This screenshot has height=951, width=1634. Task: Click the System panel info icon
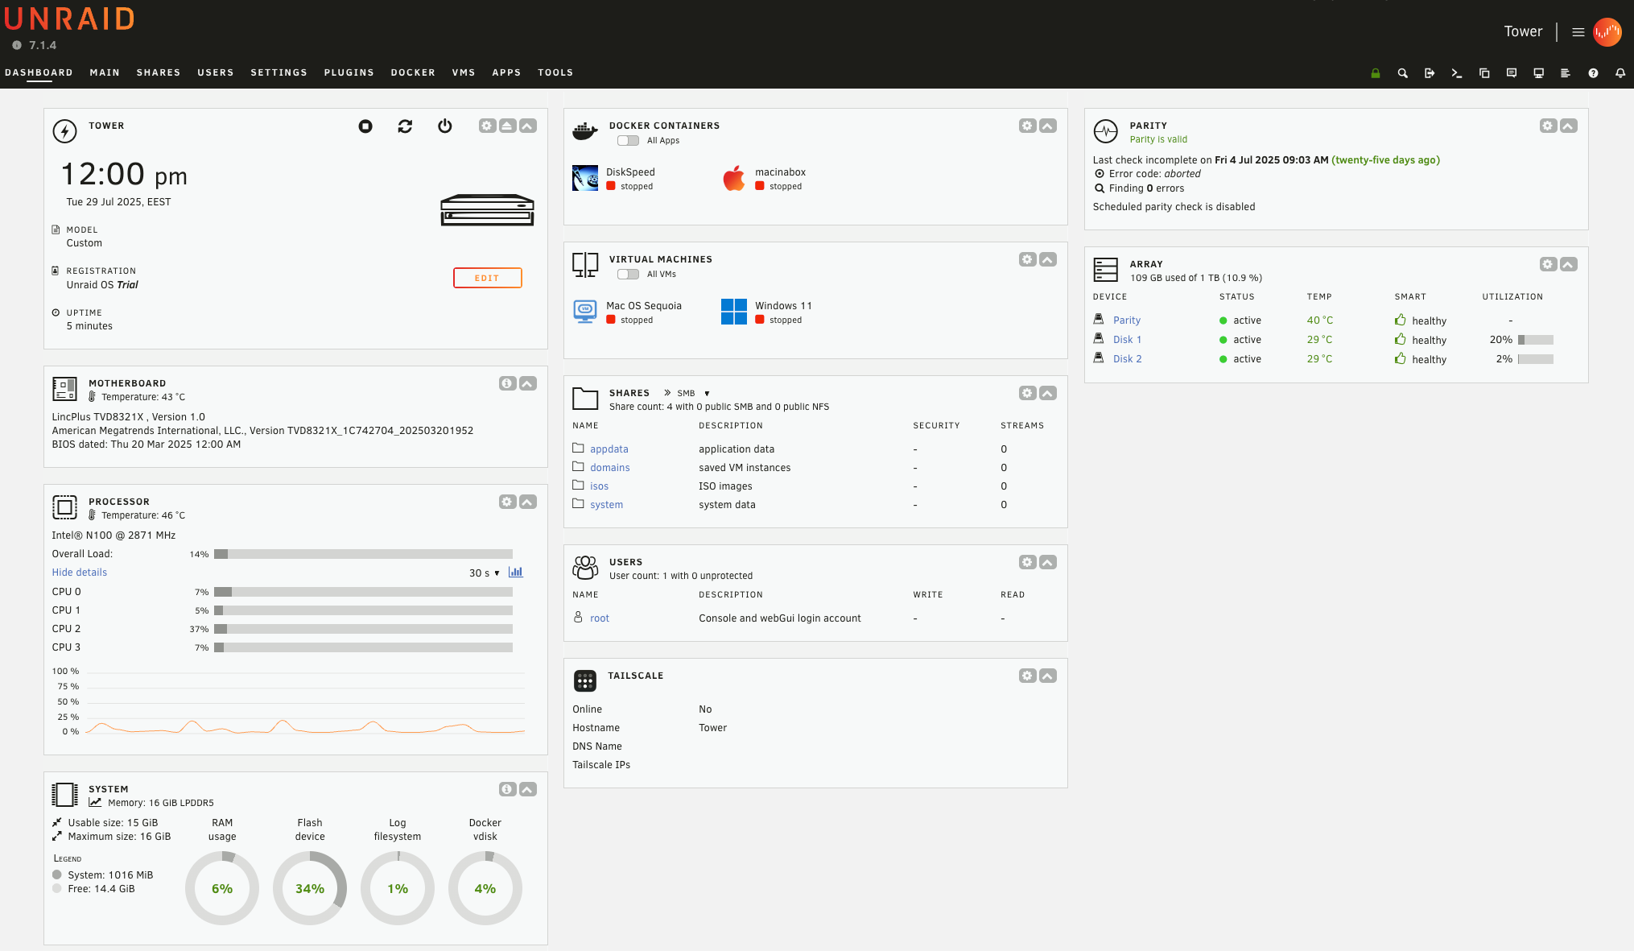[507, 789]
